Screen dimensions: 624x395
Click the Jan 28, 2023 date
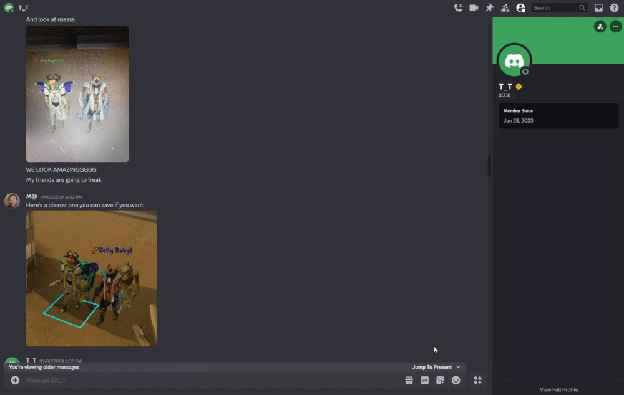tap(518, 121)
